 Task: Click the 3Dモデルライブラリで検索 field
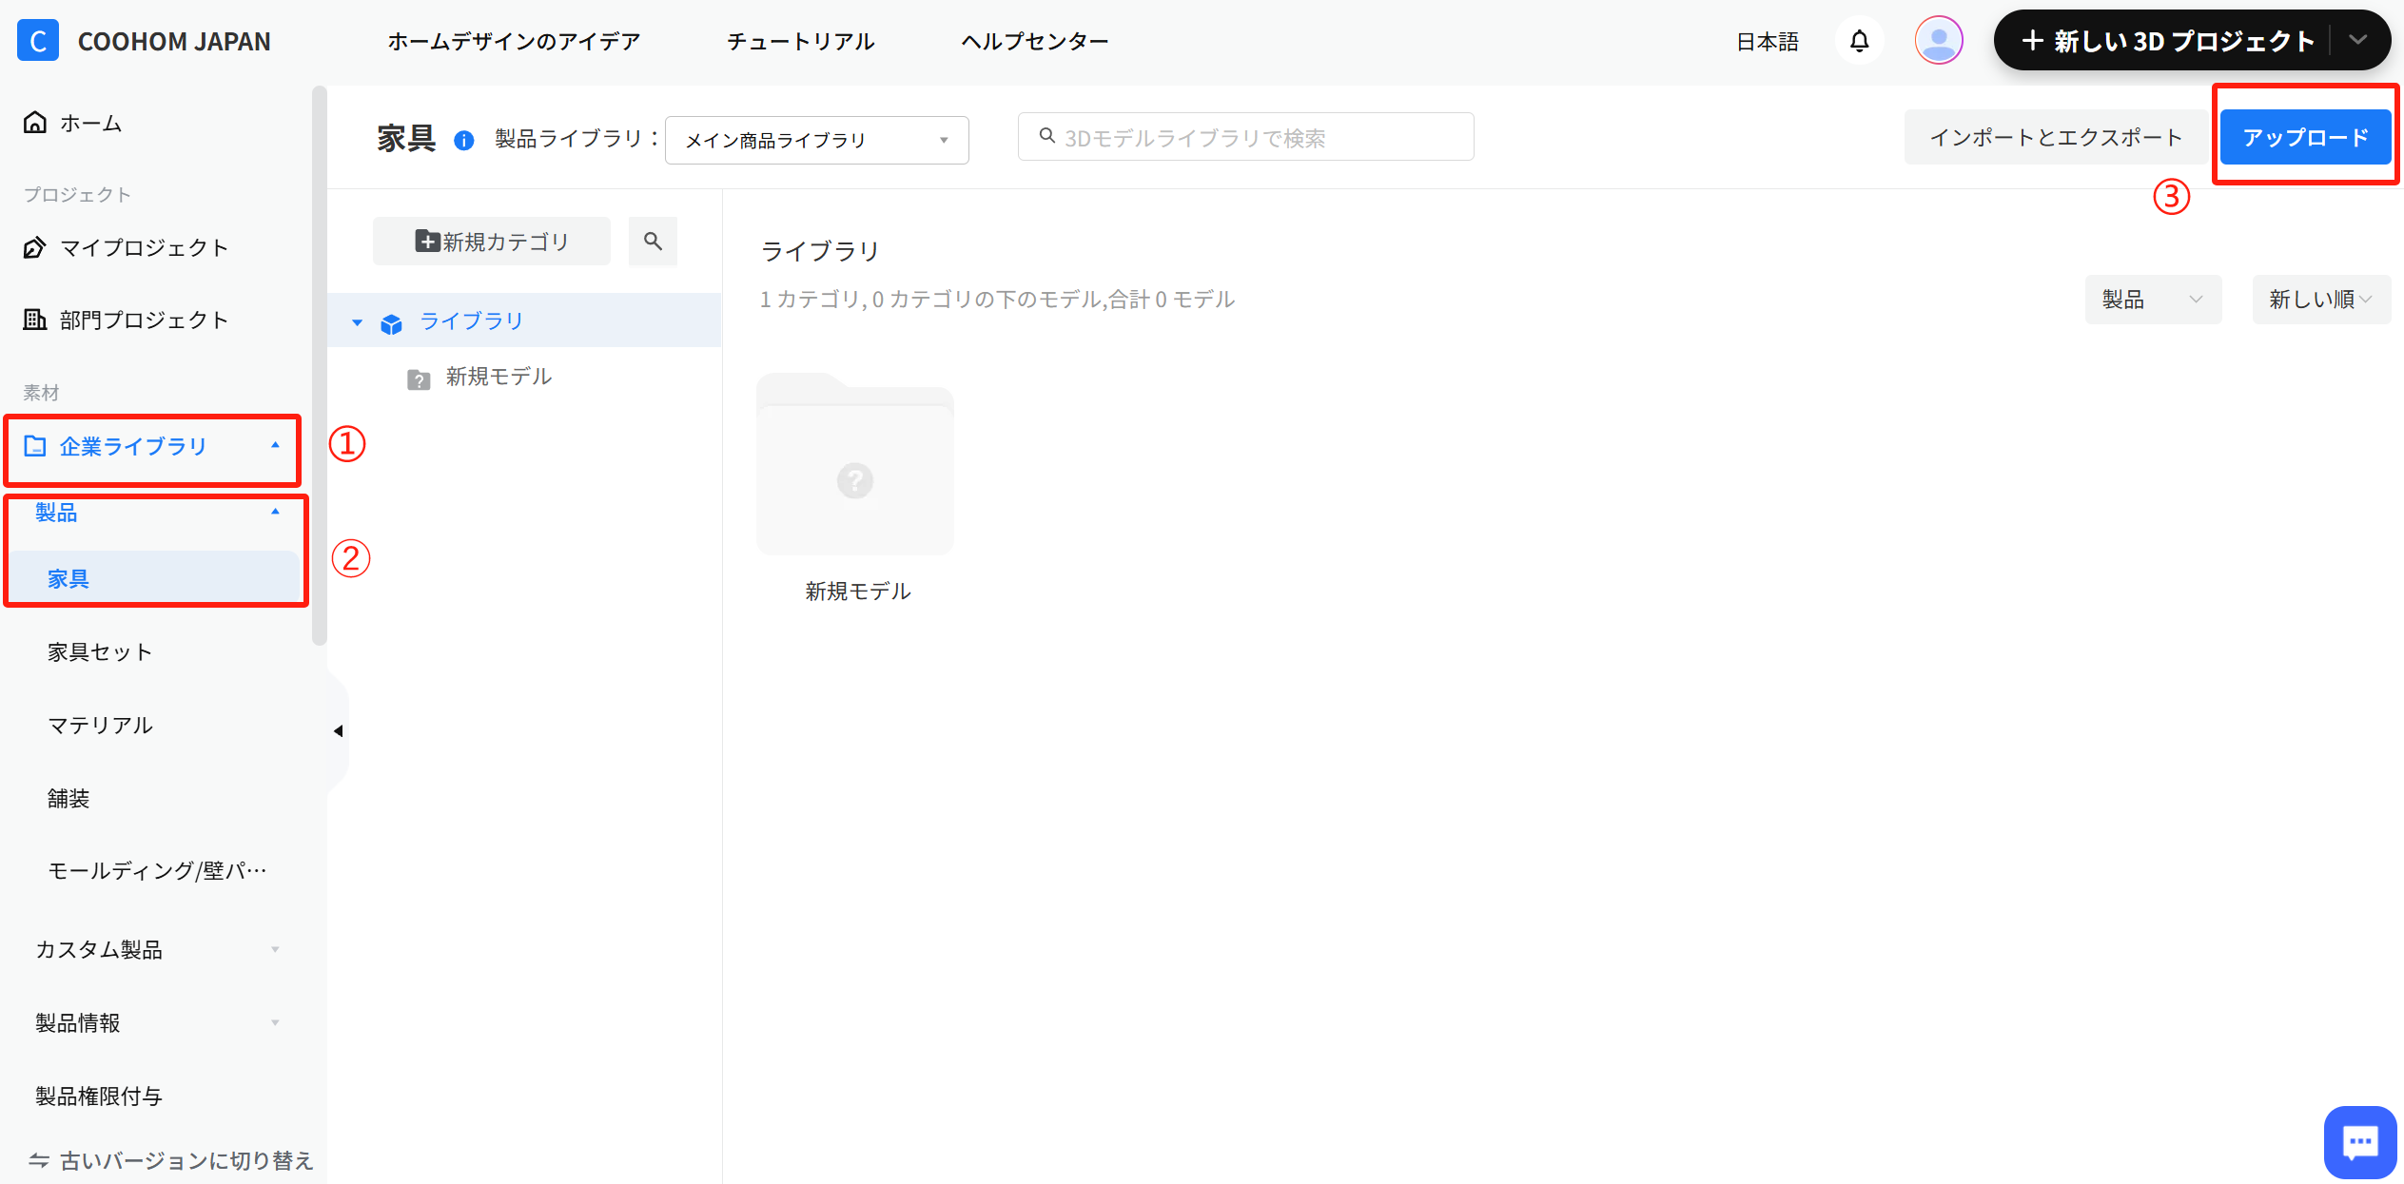1246,137
